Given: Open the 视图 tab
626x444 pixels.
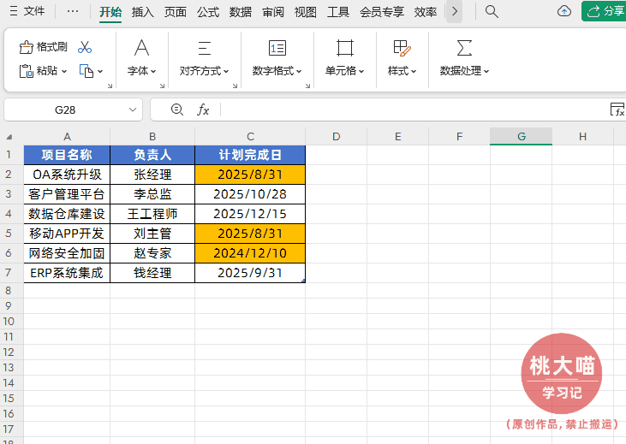Looking at the screenshot, I should click(x=306, y=12).
